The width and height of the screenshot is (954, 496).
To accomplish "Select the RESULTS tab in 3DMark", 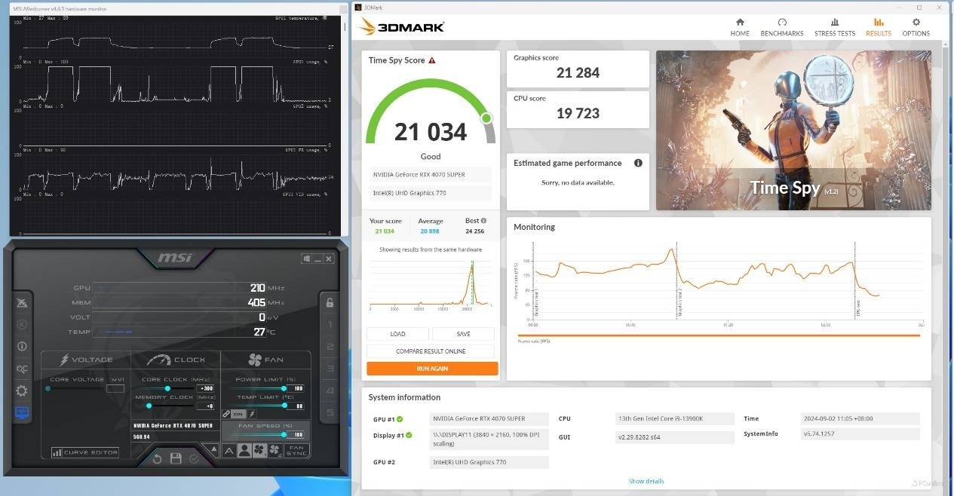I will pyautogui.click(x=878, y=27).
